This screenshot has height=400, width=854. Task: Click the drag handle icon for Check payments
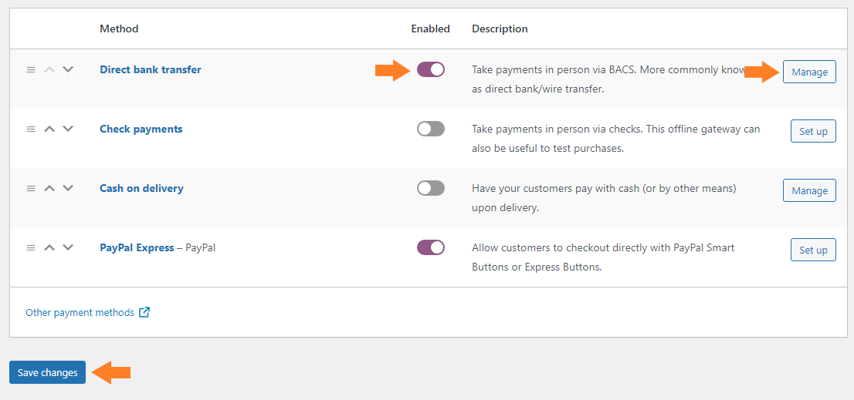point(31,129)
